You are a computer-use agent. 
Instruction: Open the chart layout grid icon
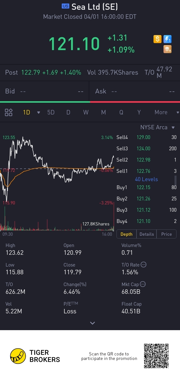pyautogui.click(x=9, y=112)
